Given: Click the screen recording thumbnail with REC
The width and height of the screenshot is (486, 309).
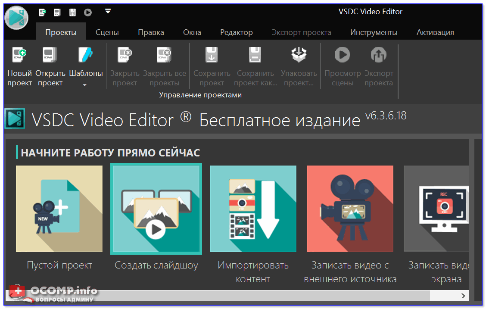Looking at the screenshot, I should pos(436,209).
